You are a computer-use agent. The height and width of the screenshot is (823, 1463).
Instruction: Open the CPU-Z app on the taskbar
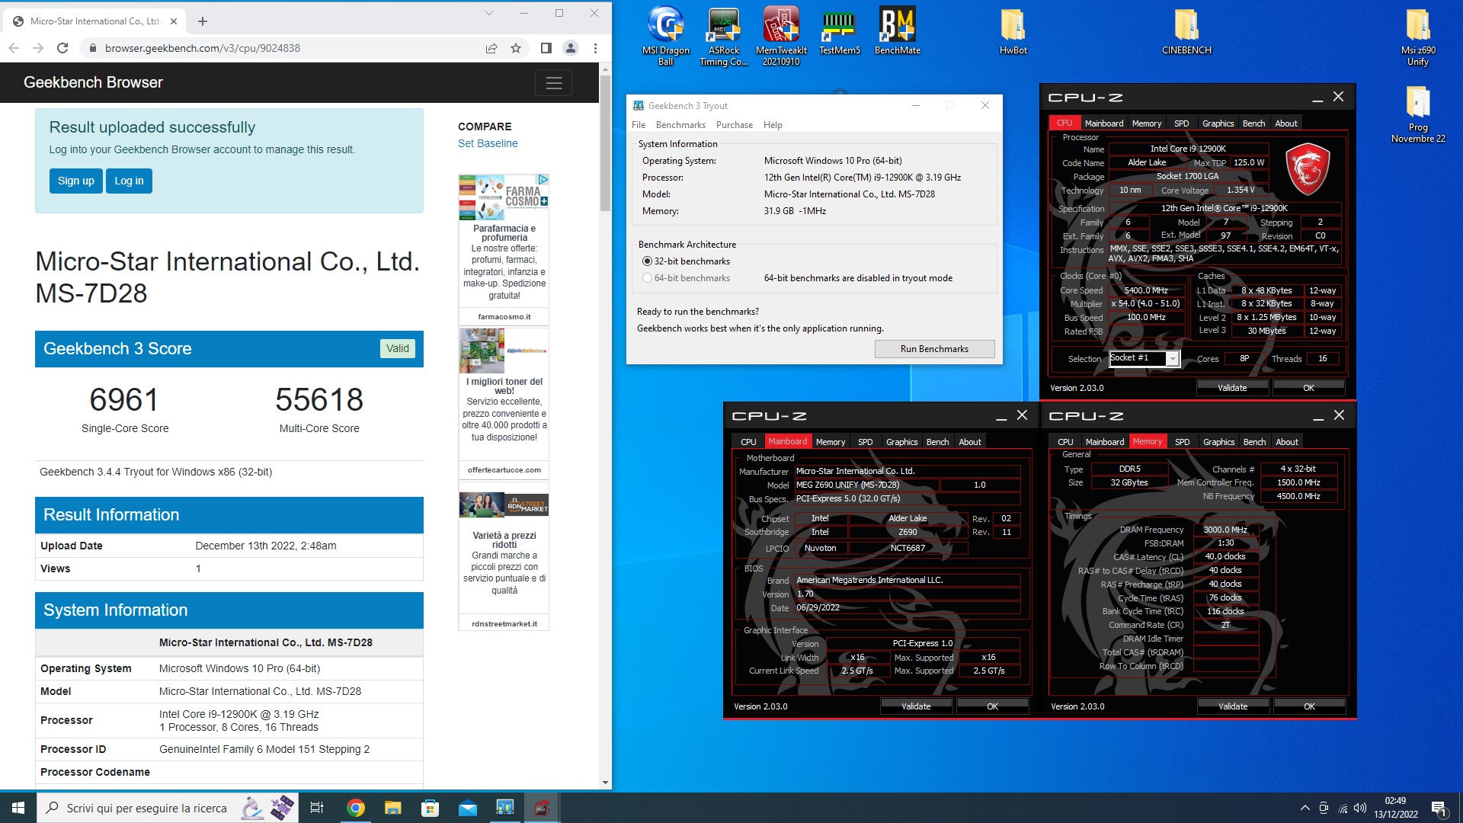pyautogui.click(x=542, y=808)
